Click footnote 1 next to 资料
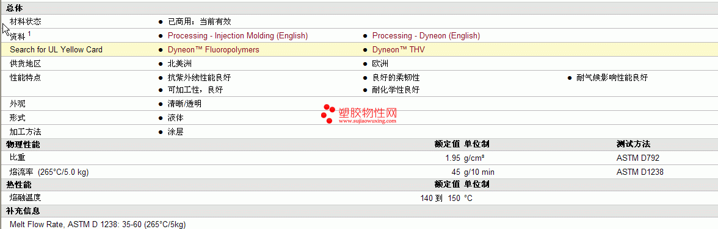718x229 pixels. [x=29, y=33]
